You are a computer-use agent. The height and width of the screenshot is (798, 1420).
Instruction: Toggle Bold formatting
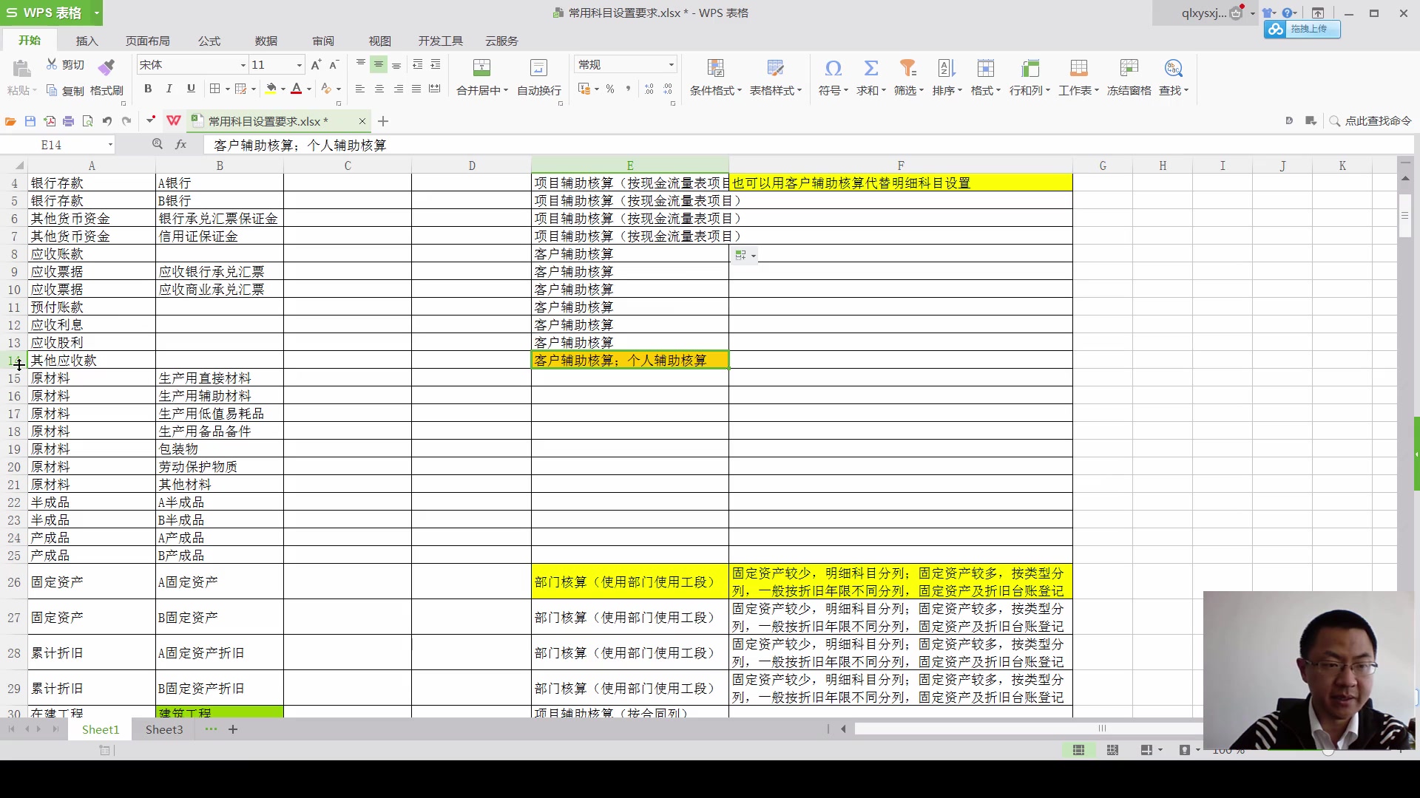(x=148, y=89)
